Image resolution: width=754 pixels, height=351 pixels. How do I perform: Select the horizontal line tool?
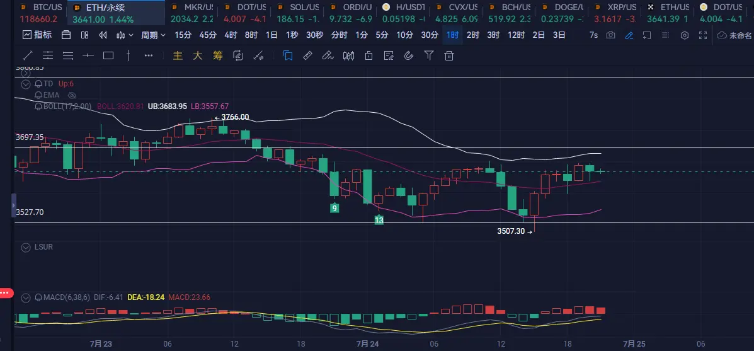[88, 55]
